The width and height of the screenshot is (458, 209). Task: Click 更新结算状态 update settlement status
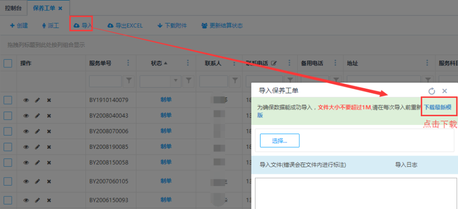[222, 25]
